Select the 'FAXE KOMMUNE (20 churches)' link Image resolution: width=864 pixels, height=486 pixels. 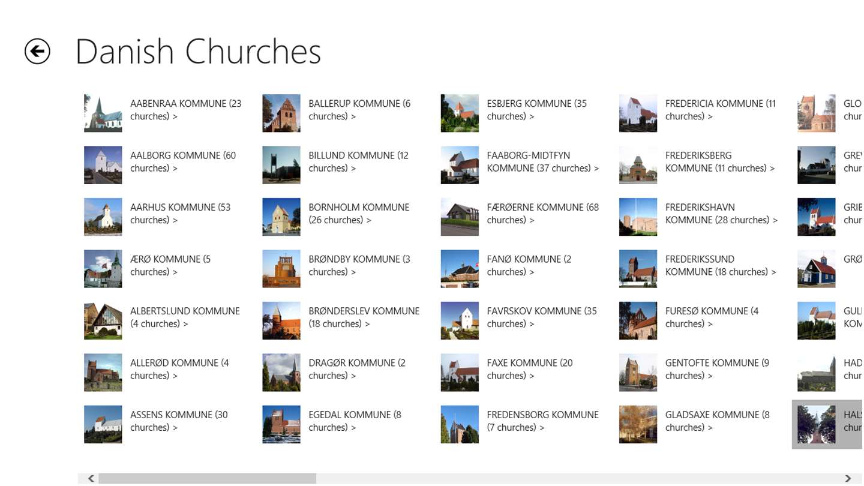click(x=530, y=369)
